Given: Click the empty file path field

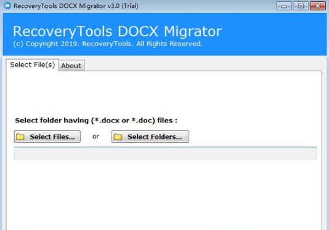Looking at the screenshot, I should point(165,153).
